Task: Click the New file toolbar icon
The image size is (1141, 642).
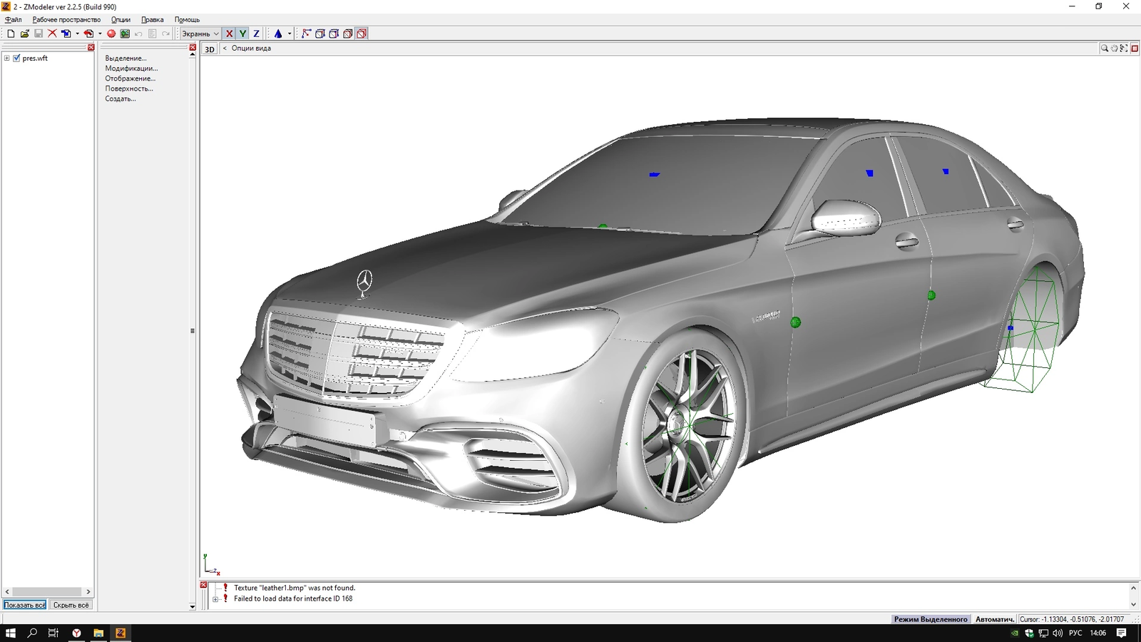Action: pyautogui.click(x=11, y=34)
